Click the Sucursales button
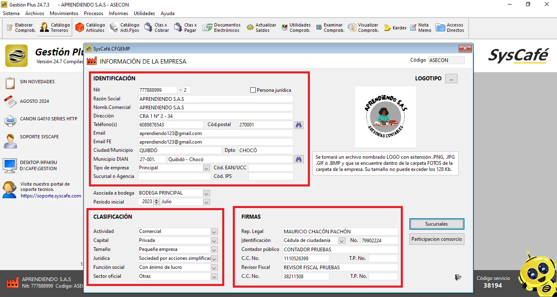 pos(436,224)
